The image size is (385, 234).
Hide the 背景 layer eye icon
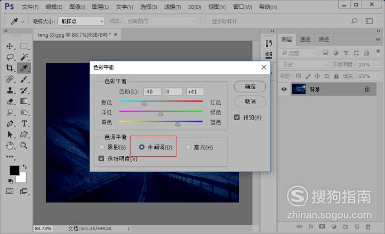tap(284, 89)
